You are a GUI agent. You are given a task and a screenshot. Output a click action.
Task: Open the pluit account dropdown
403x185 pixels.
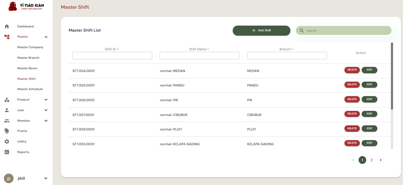tap(46, 178)
